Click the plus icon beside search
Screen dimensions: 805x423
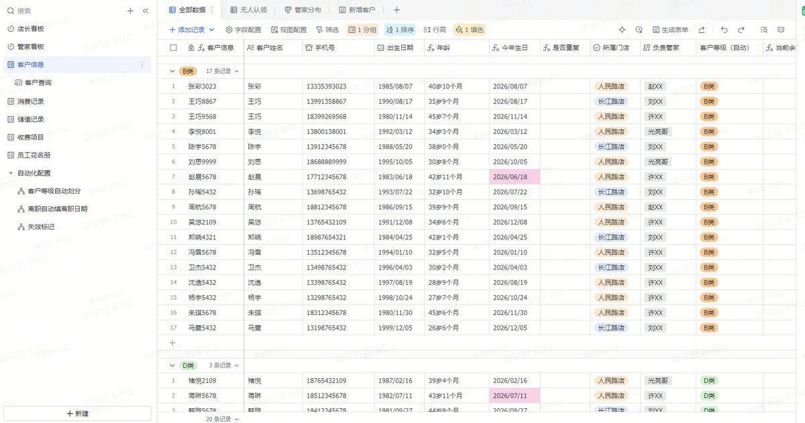coord(130,11)
